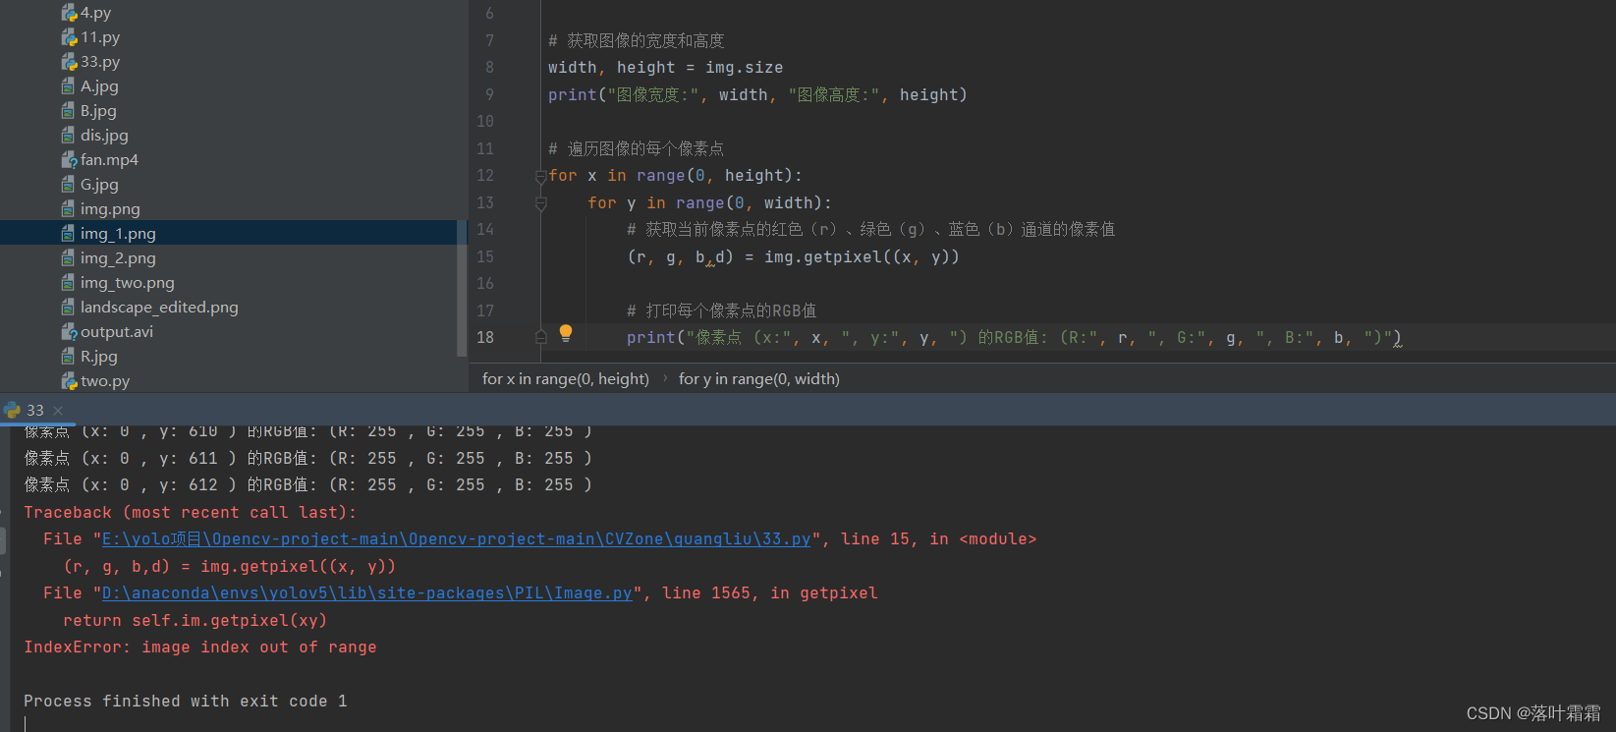1616x732 pixels.
Task: Select dis.jpg in the project tree
Action: point(104,136)
